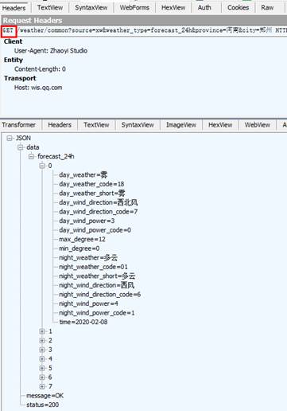Open the request TextView tab
Image resolution: width=287 pixels, height=411 pixels.
[x=50, y=8]
